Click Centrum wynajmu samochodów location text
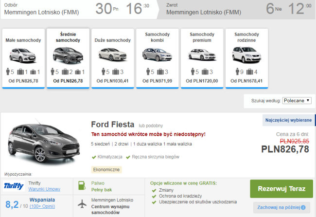Screen dimensions: 316x217 tap(110, 210)
